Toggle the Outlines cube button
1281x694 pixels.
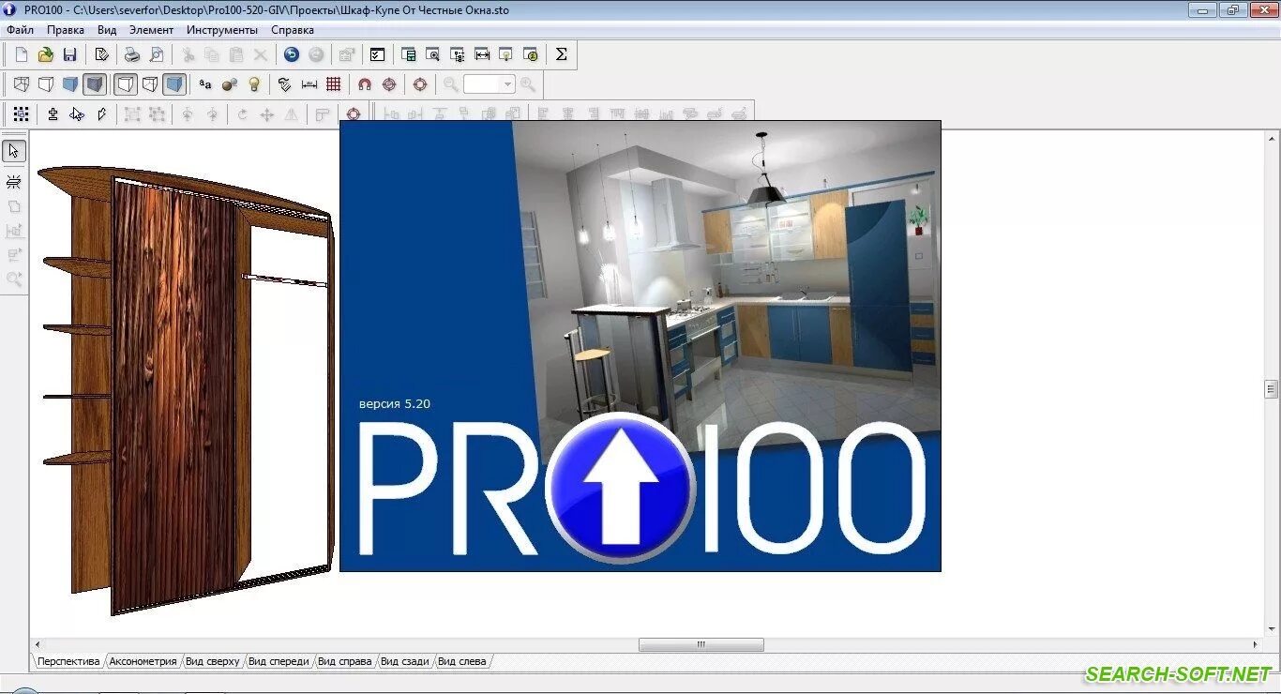tap(126, 84)
